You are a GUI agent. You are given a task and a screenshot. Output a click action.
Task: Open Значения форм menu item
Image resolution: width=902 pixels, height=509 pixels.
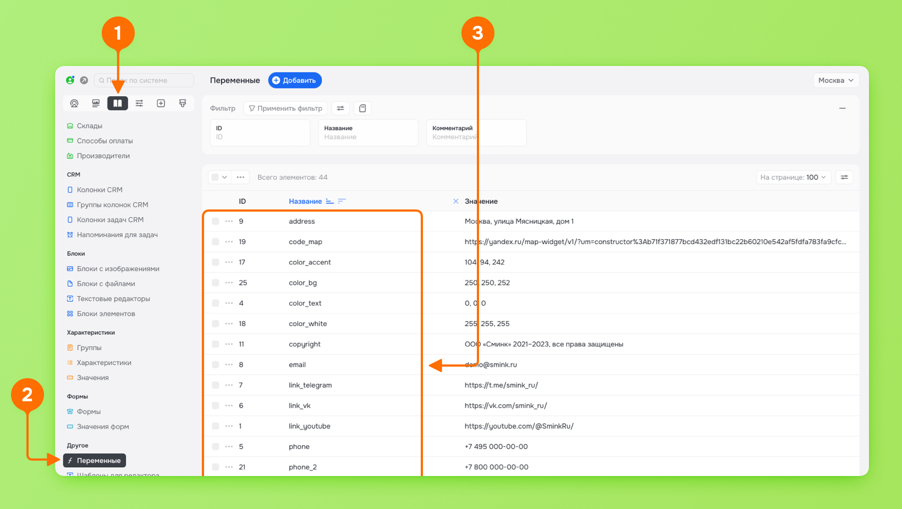click(103, 427)
